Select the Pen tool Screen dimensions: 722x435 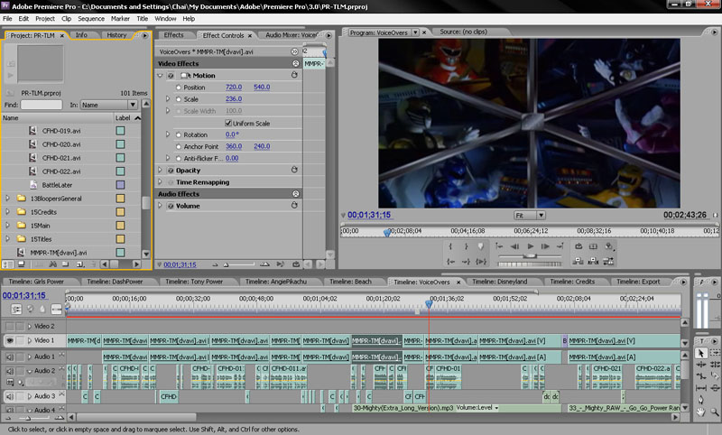[x=701, y=400]
